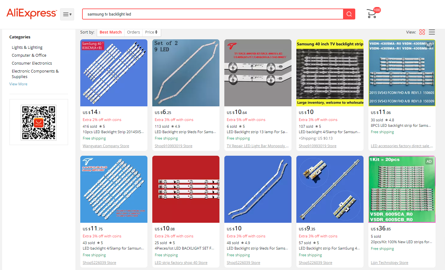Click the 5 sold text under 36.85
445x270 pixels.
coord(376,236)
